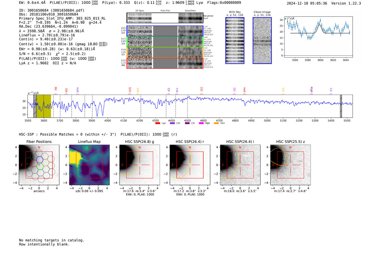This screenshot has height=259, width=380.
Task: Click the green fiber circle in Fiber Positions
Action: pyautogui.click(x=40, y=167)
